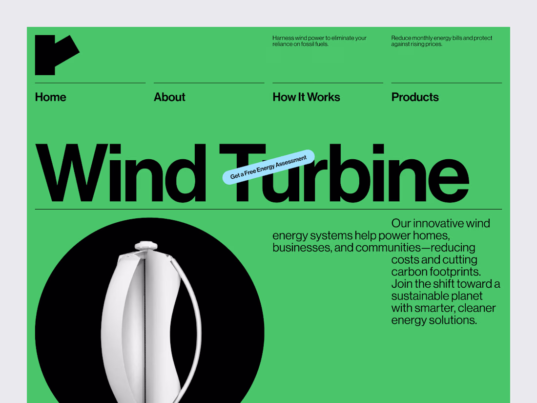Click Get a Free Energy Assessment pill
The height and width of the screenshot is (403, 537).
coord(268,167)
